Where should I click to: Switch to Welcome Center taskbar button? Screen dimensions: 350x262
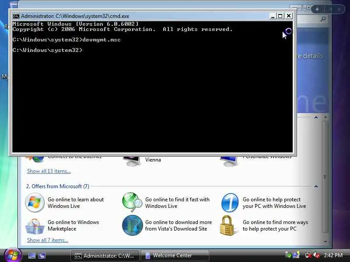(175, 256)
